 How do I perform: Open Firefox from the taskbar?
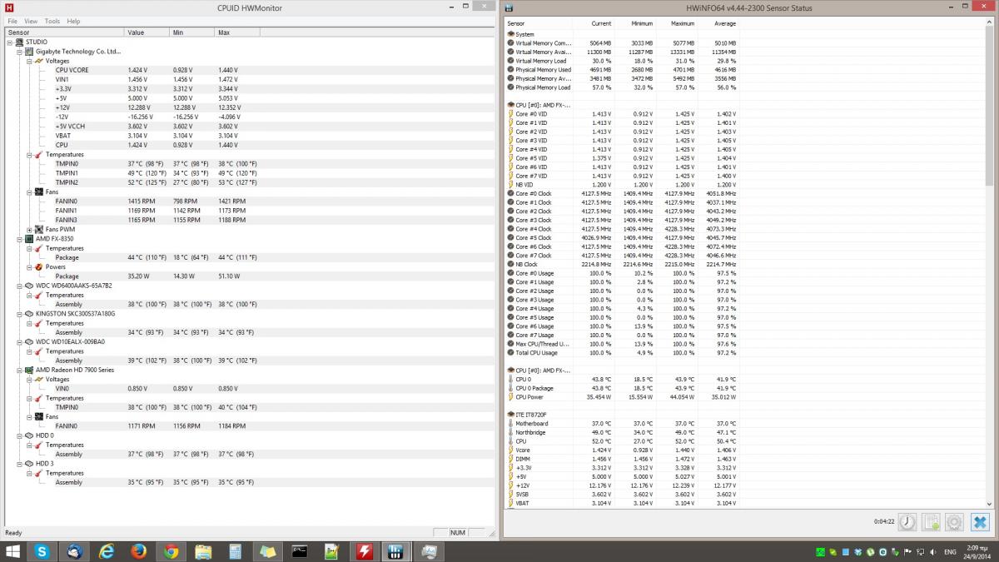(139, 551)
